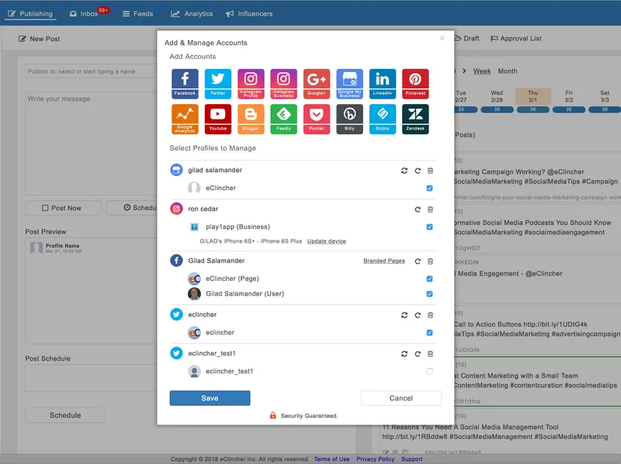
Task: Add a Twitter account
Action: coord(218,84)
